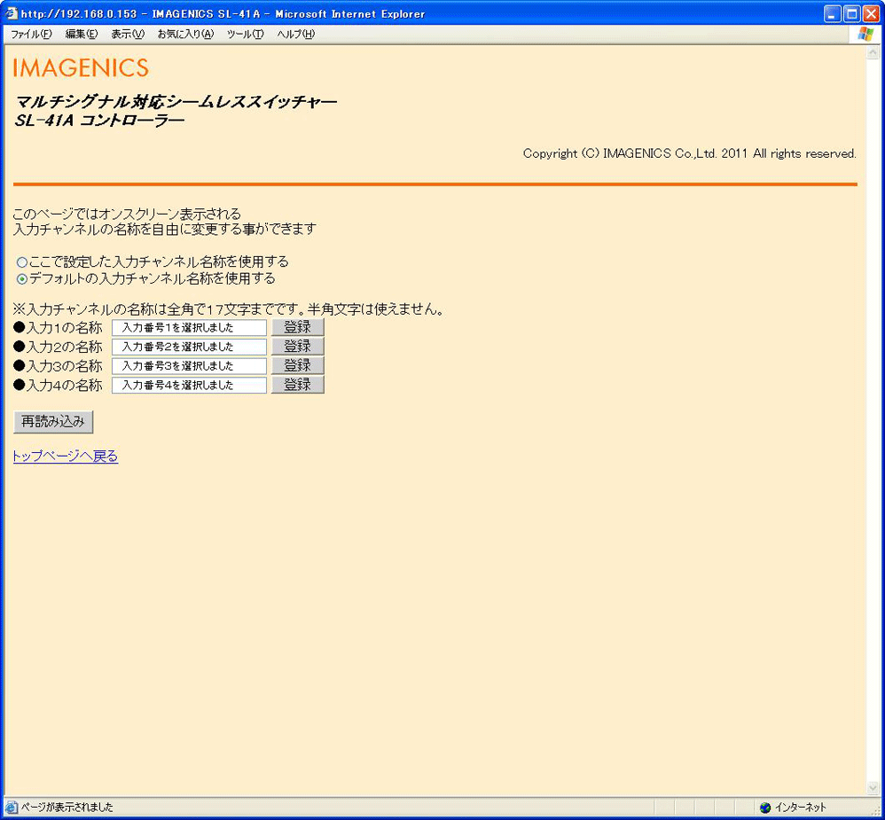Select デフォルトの入力チャンネル名称を使用する radio button
This screenshot has height=820, width=885.
pyautogui.click(x=22, y=278)
